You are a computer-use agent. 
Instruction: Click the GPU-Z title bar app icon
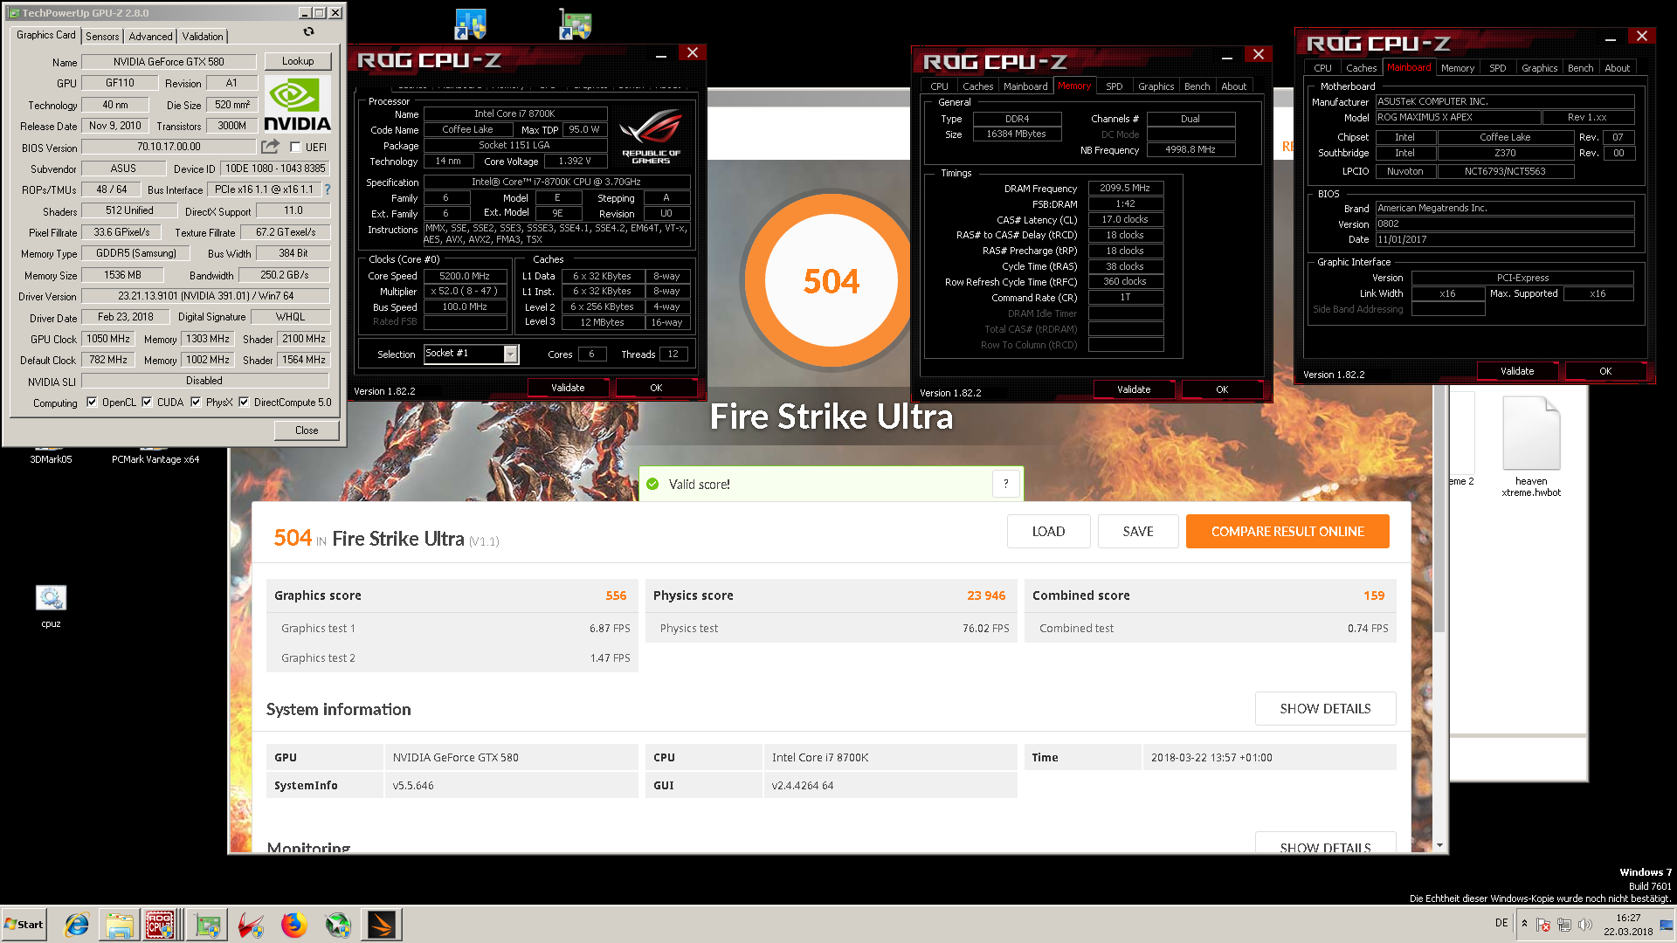(14, 13)
